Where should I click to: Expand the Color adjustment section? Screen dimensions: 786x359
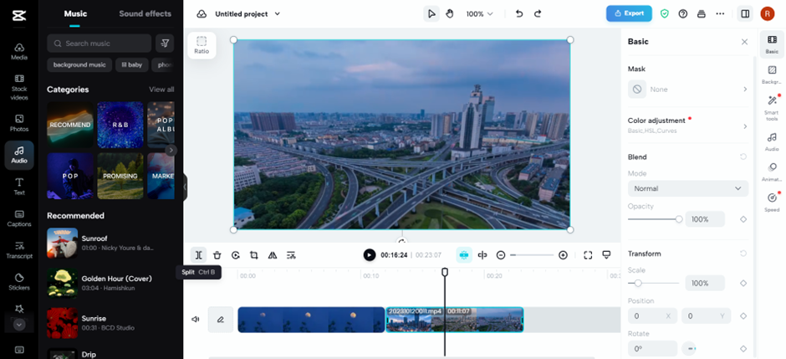(x=687, y=126)
